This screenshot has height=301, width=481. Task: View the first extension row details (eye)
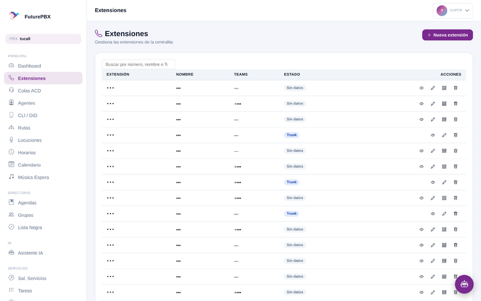(x=421, y=88)
